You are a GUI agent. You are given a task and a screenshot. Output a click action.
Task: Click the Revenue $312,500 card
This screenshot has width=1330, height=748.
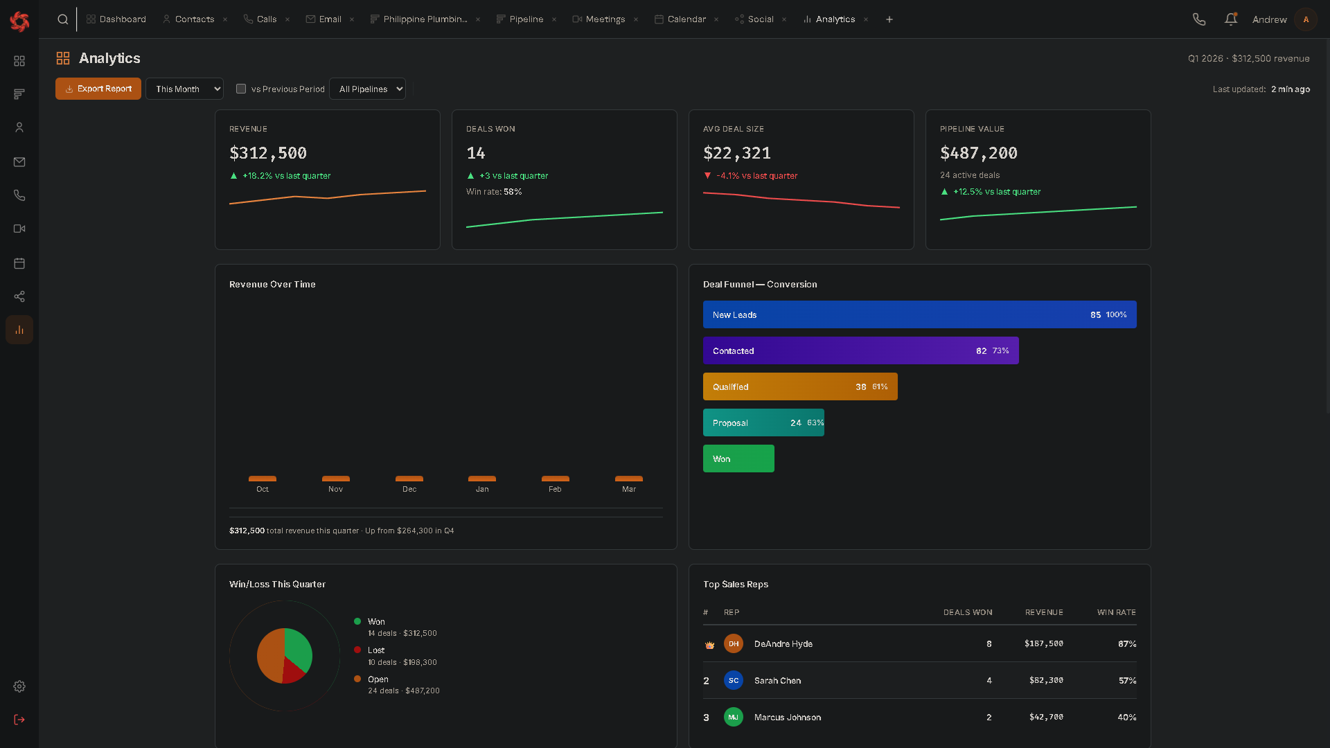click(x=328, y=179)
